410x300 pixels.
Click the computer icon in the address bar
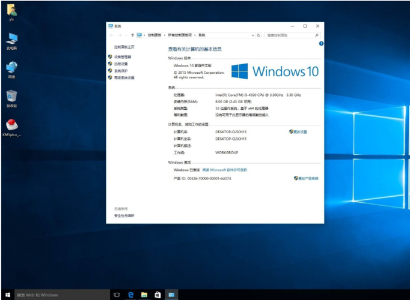139,35
